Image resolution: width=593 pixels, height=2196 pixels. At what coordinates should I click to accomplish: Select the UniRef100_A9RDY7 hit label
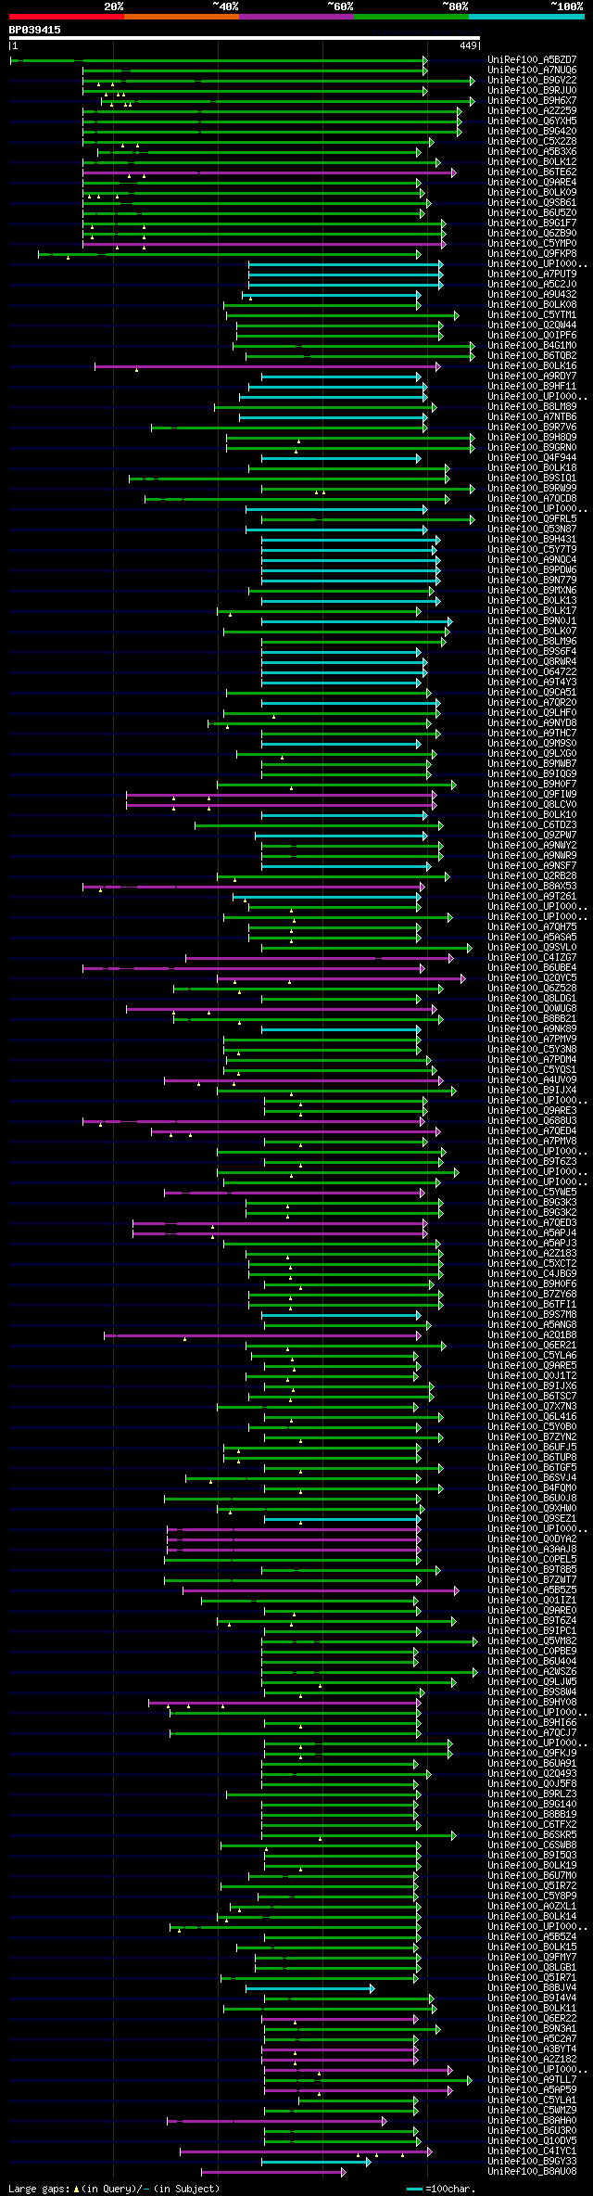click(532, 376)
